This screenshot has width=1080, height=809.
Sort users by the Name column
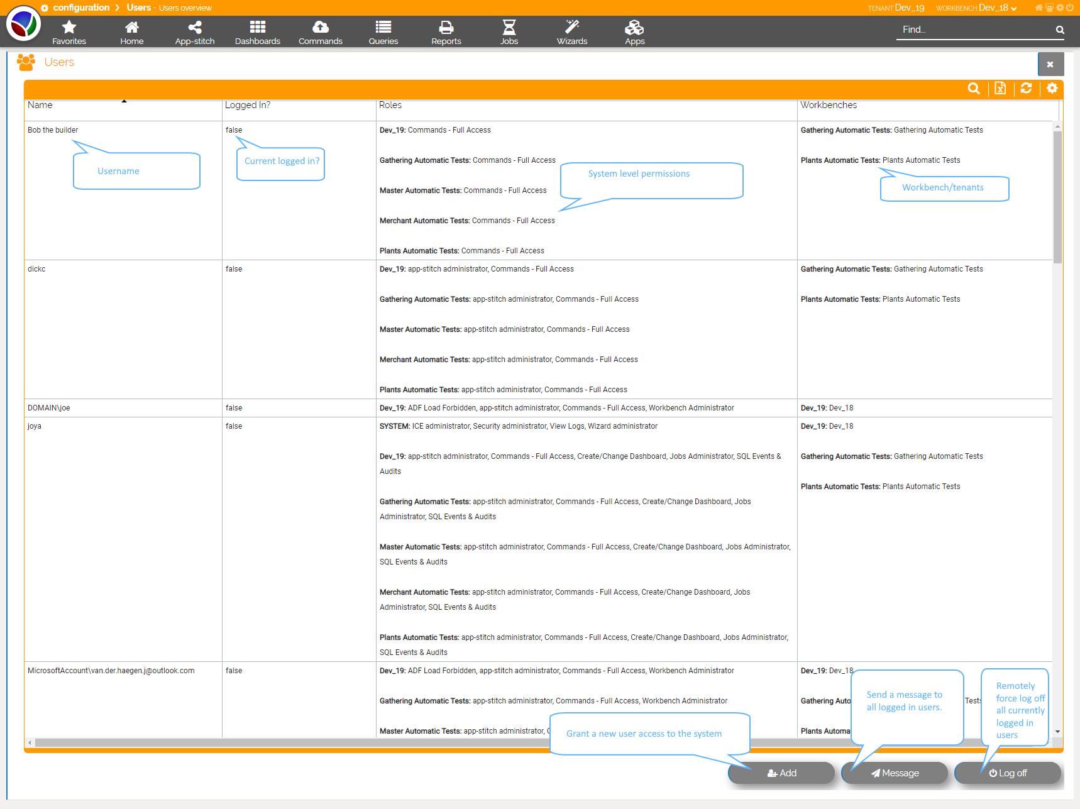click(40, 105)
